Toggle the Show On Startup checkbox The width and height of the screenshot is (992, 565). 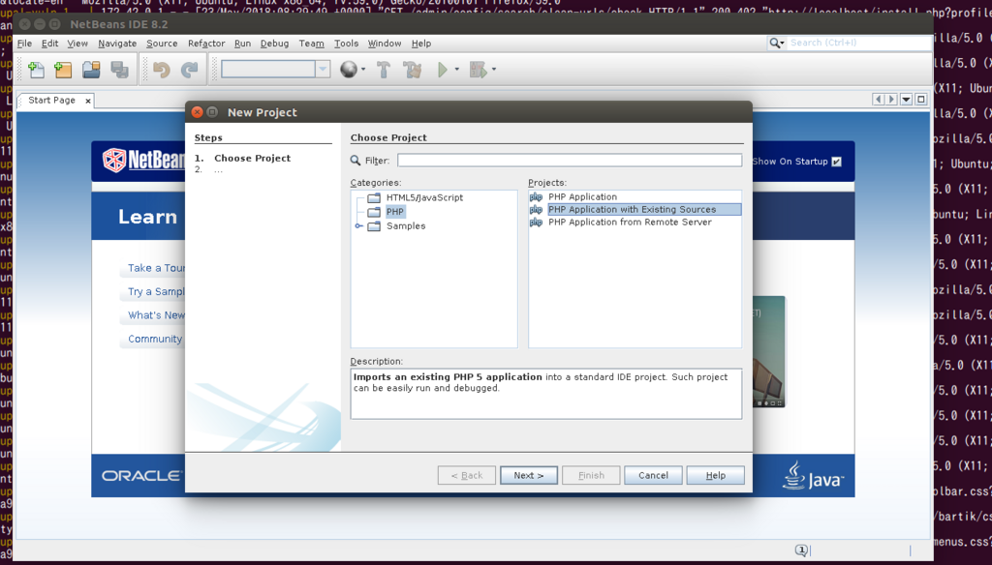tap(836, 162)
